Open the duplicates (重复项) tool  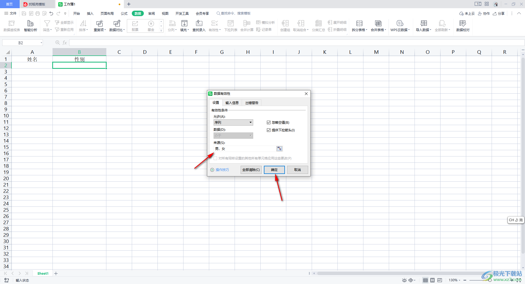click(100, 26)
